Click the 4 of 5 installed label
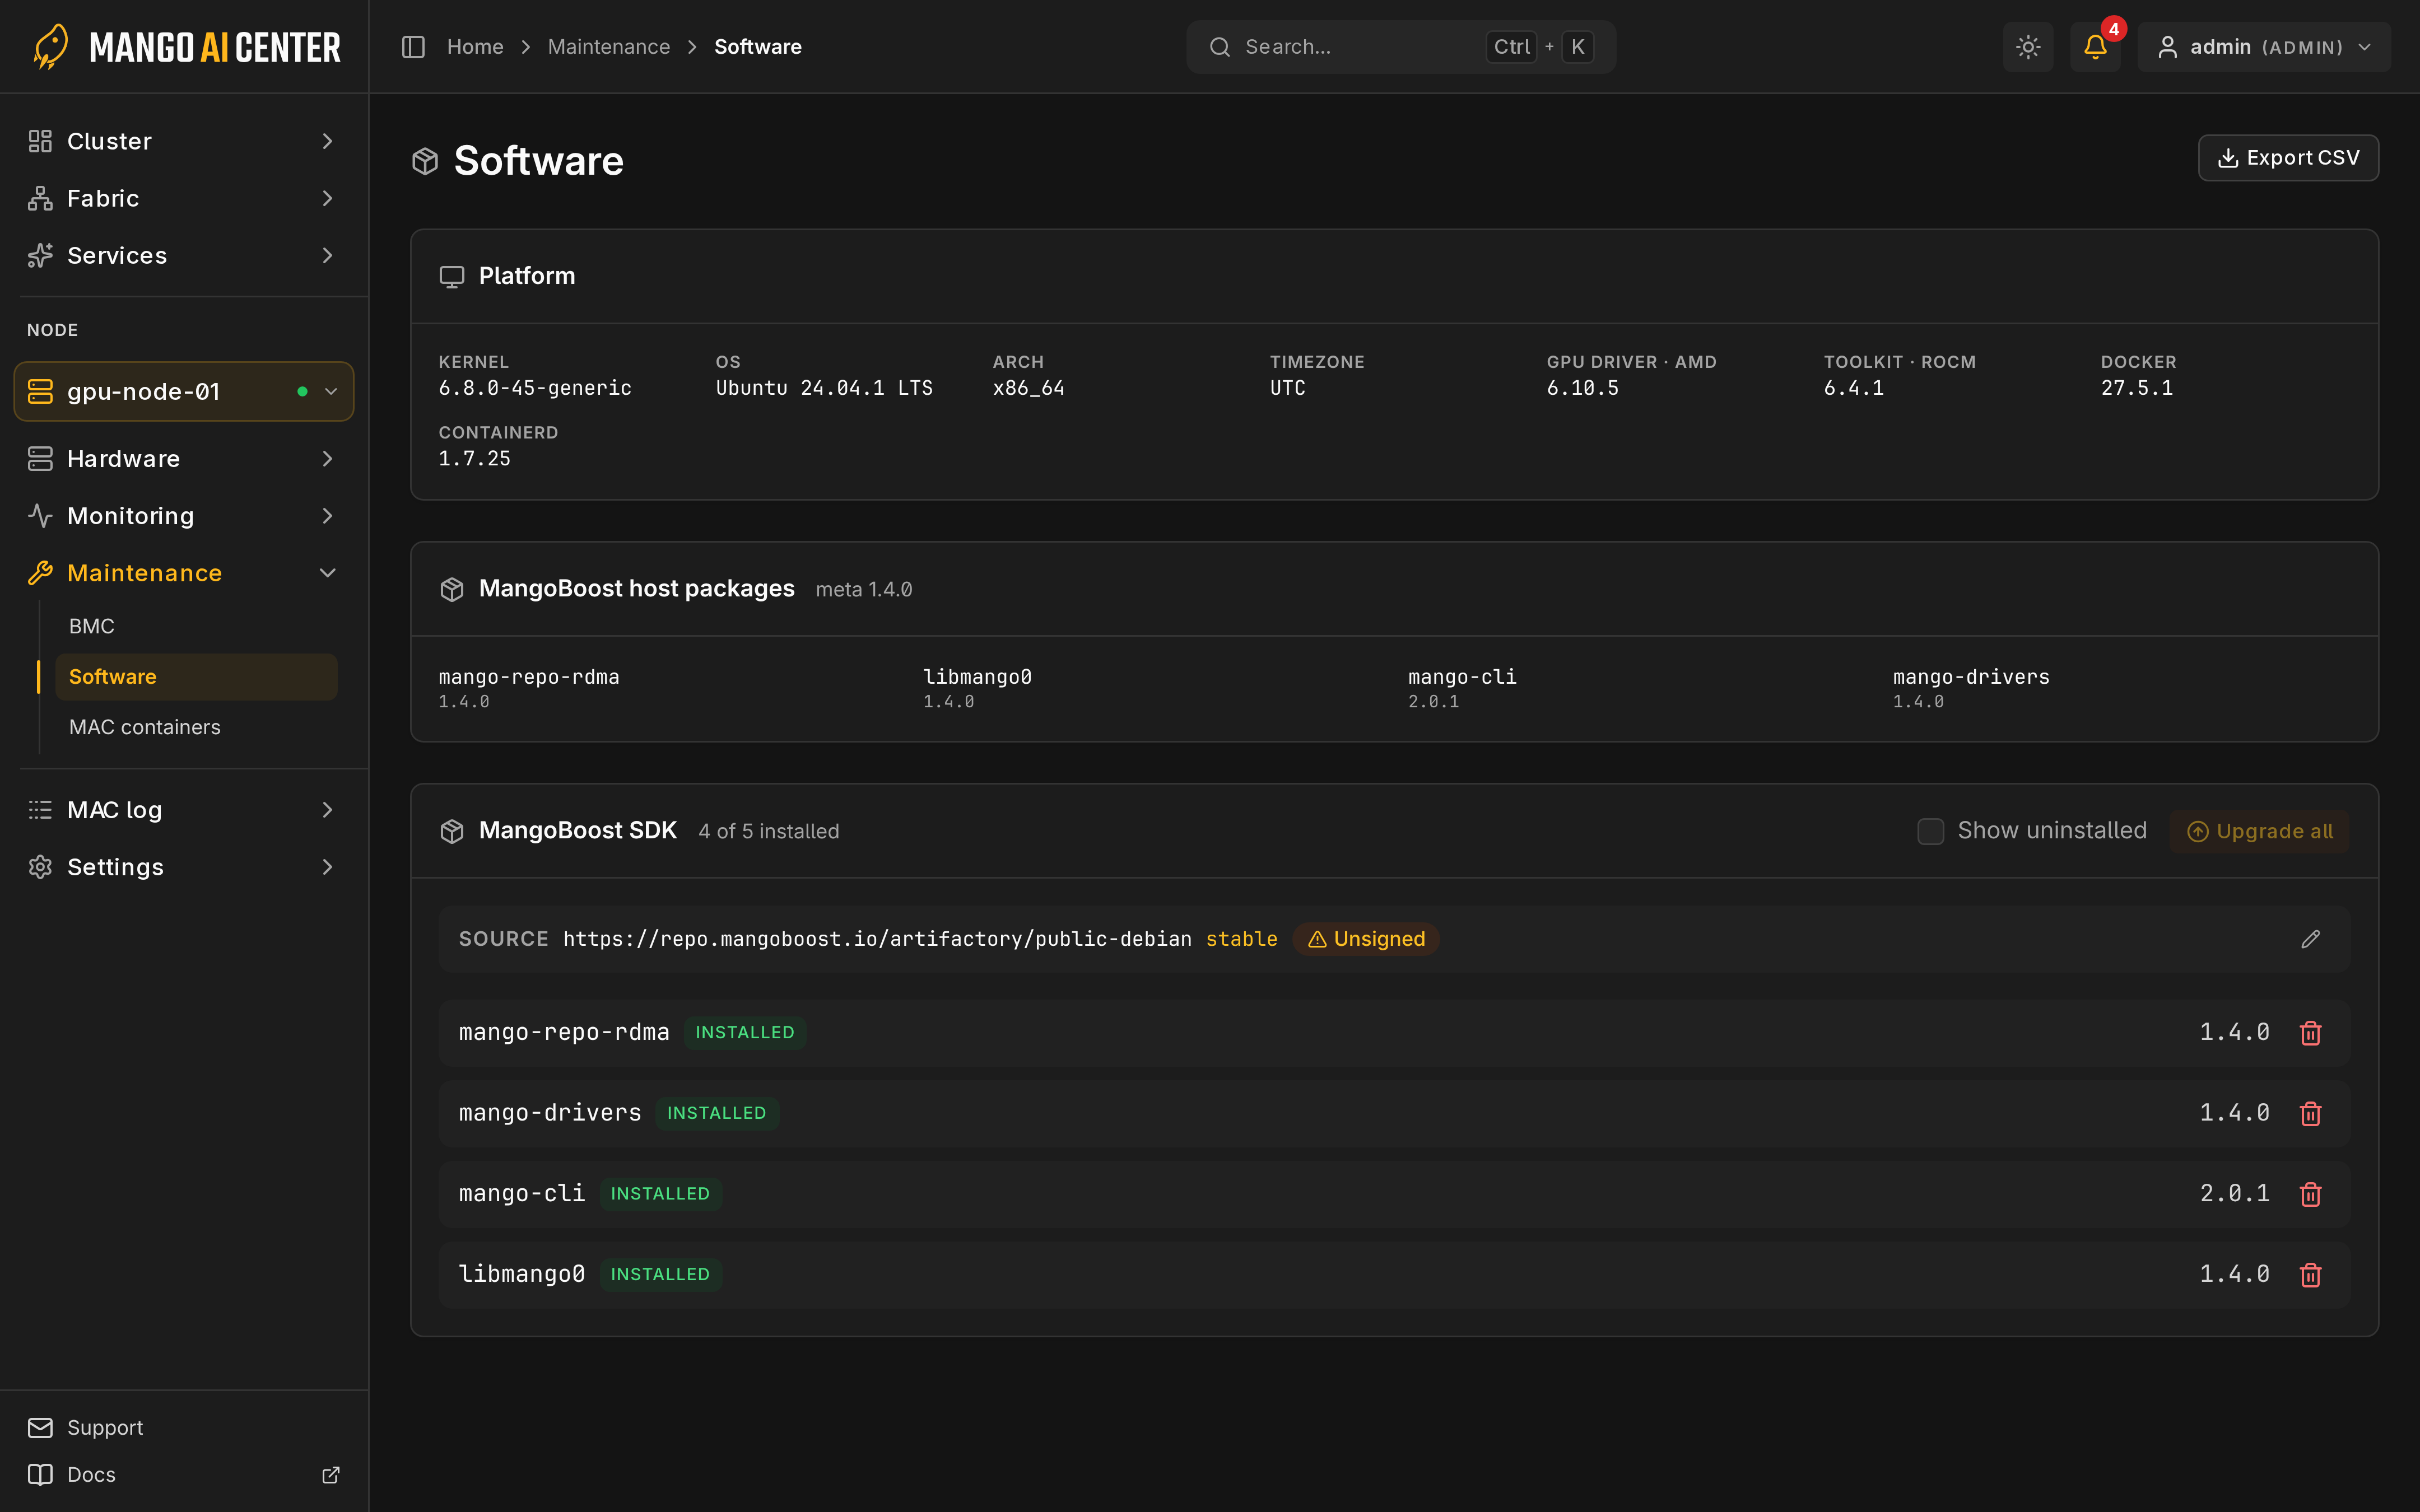2420x1512 pixels. point(769,832)
